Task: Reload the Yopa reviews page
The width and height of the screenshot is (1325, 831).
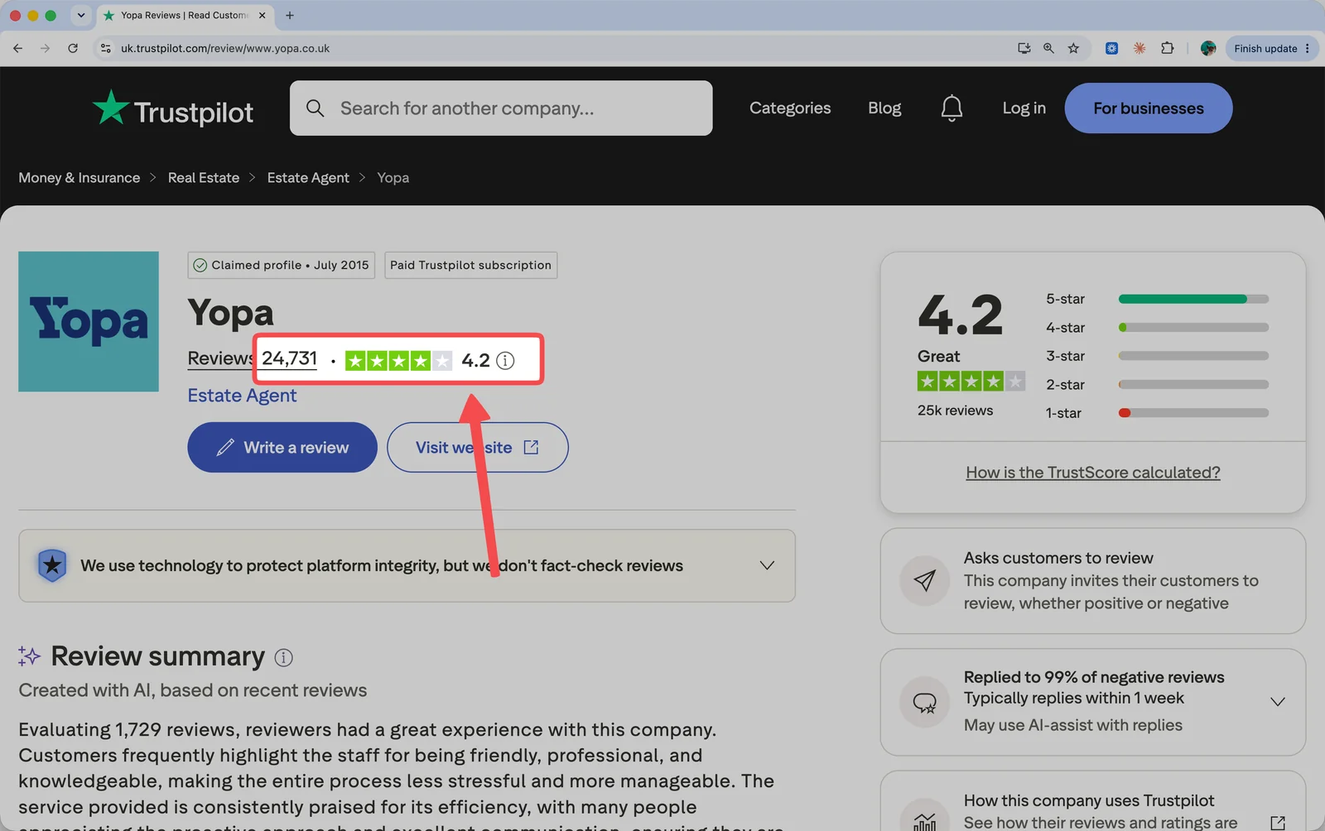Action: [73, 48]
